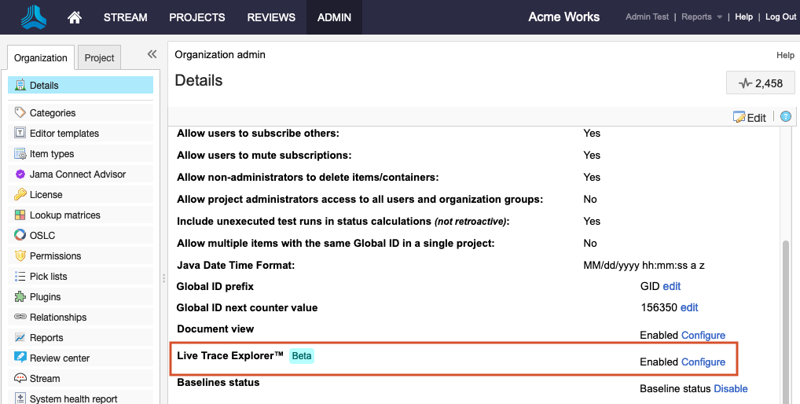Click the Jama Connect Advisor purple icon
Screen dimensions: 800x404
[20, 174]
